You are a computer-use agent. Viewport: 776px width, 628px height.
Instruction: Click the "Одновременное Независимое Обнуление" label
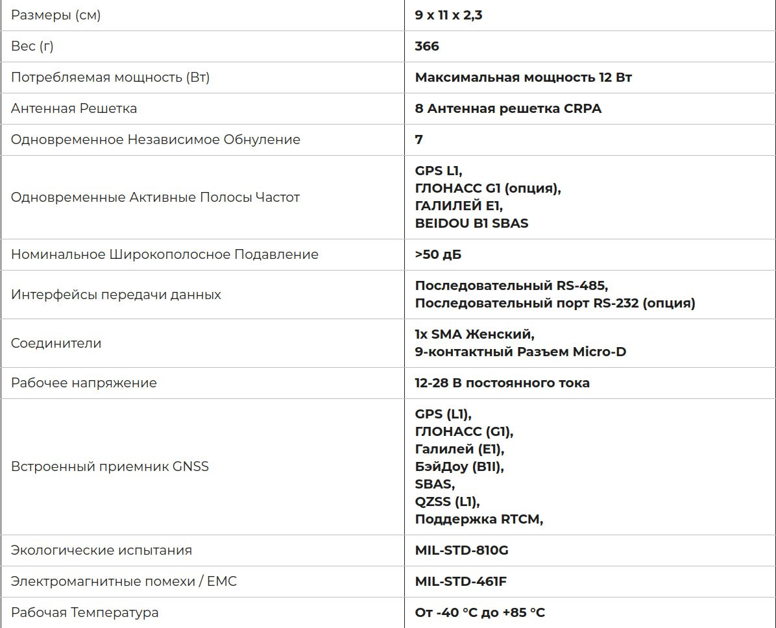pyautogui.click(x=156, y=139)
